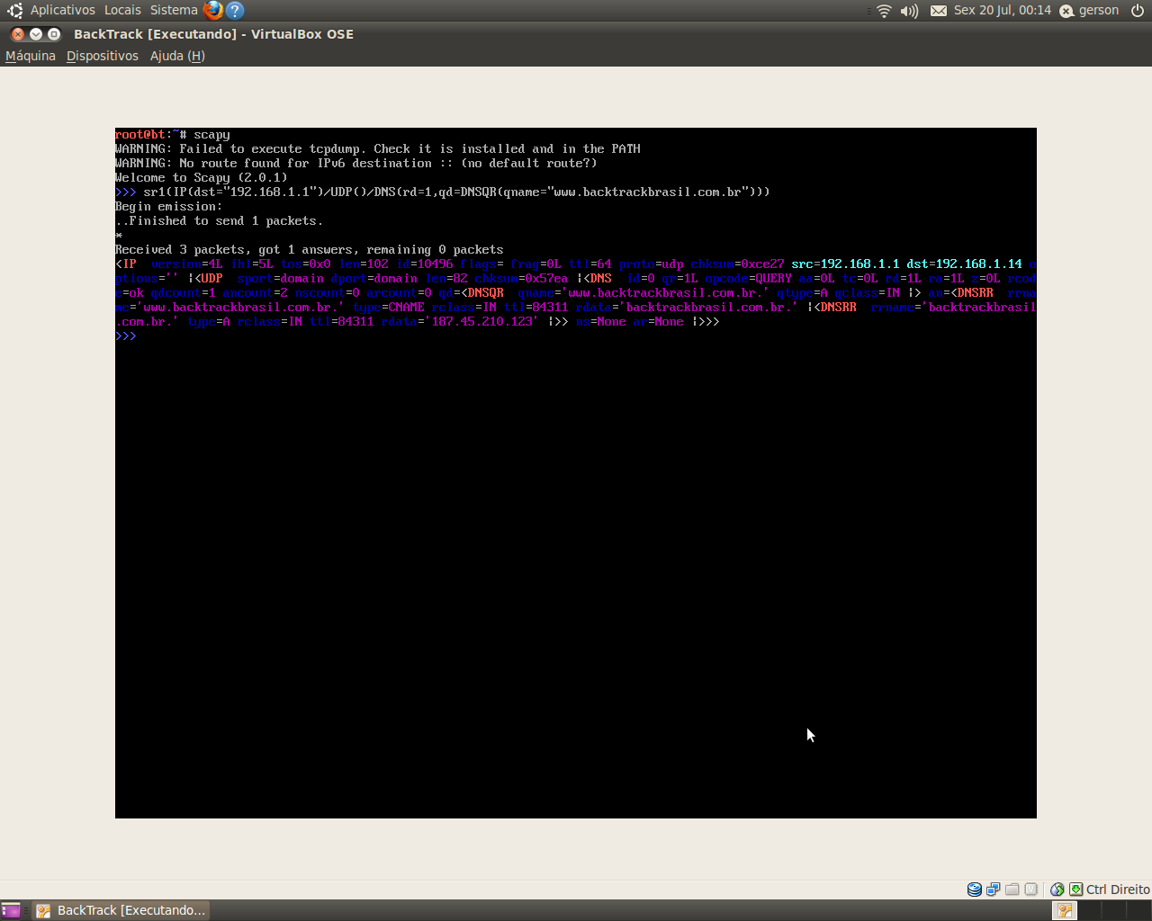Click the sr1(IP(dst="192.168.1.1") command line
The height and width of the screenshot is (921, 1152).
443,192
